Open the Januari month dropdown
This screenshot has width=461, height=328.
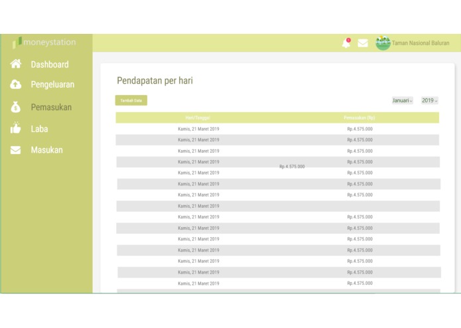click(x=402, y=100)
